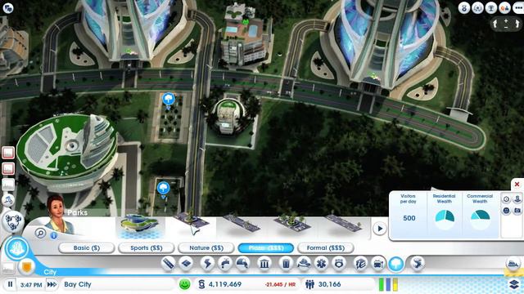Open the Health menu medical star icon
This screenshot has width=524, height=294.
point(321,264)
